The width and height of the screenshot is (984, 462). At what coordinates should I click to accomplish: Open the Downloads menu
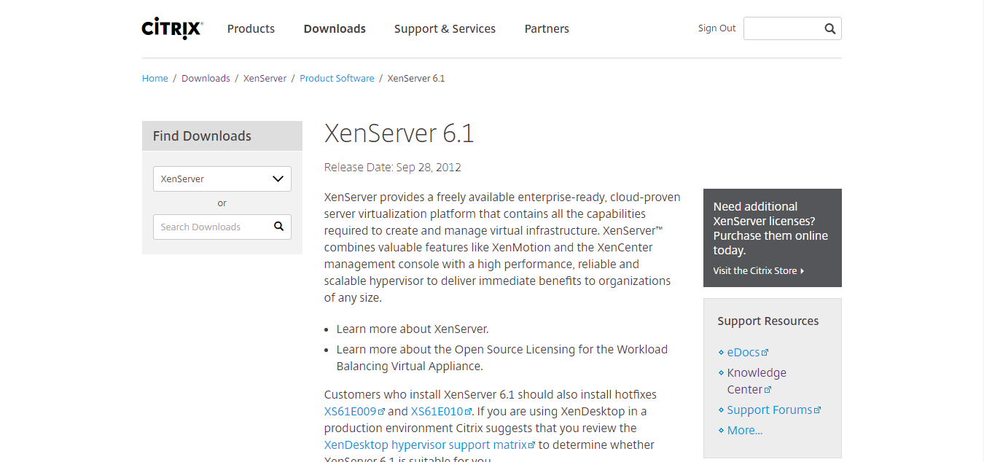click(x=335, y=29)
